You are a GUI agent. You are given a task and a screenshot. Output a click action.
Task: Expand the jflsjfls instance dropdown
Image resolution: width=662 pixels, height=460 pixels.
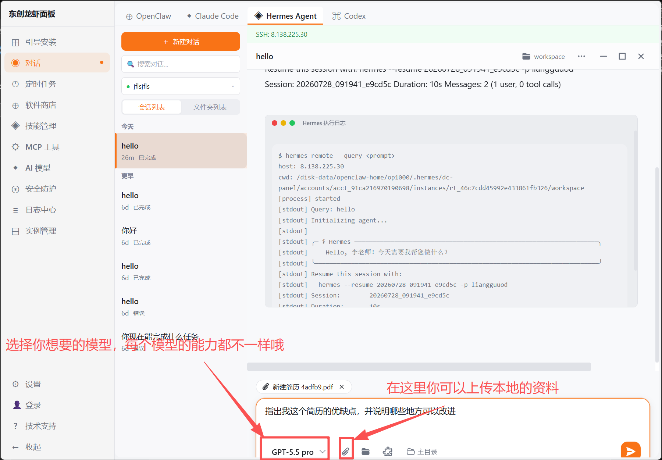click(181, 86)
